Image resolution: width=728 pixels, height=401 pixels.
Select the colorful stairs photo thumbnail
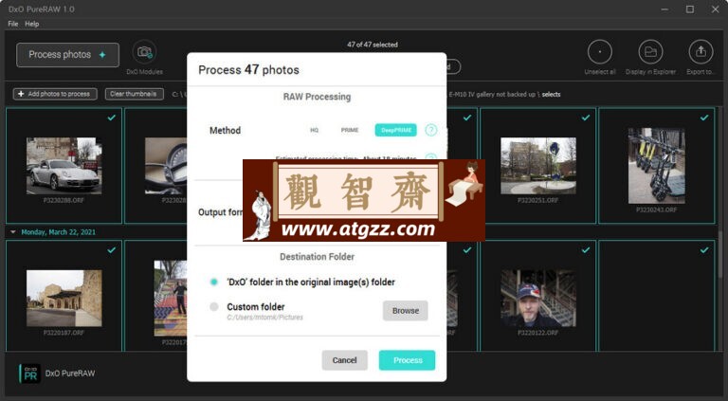tap(171, 299)
